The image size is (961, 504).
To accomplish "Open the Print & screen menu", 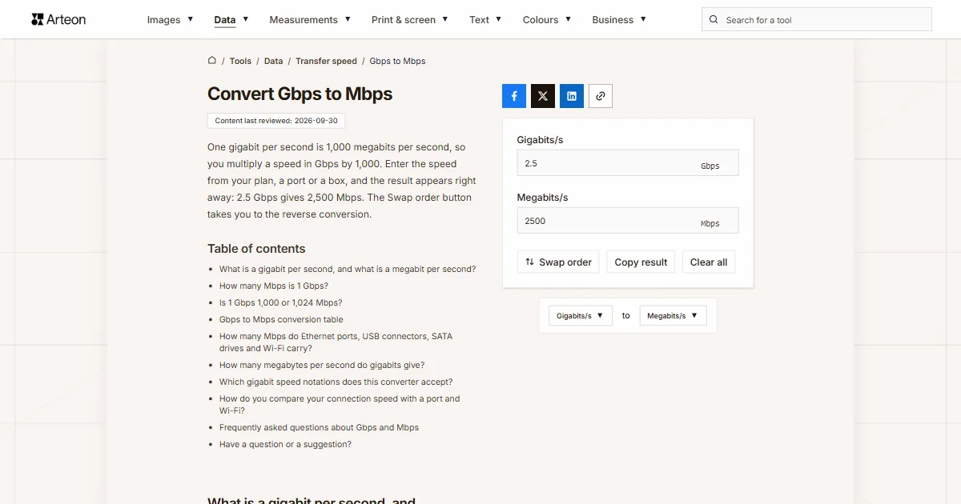I will coord(410,19).
